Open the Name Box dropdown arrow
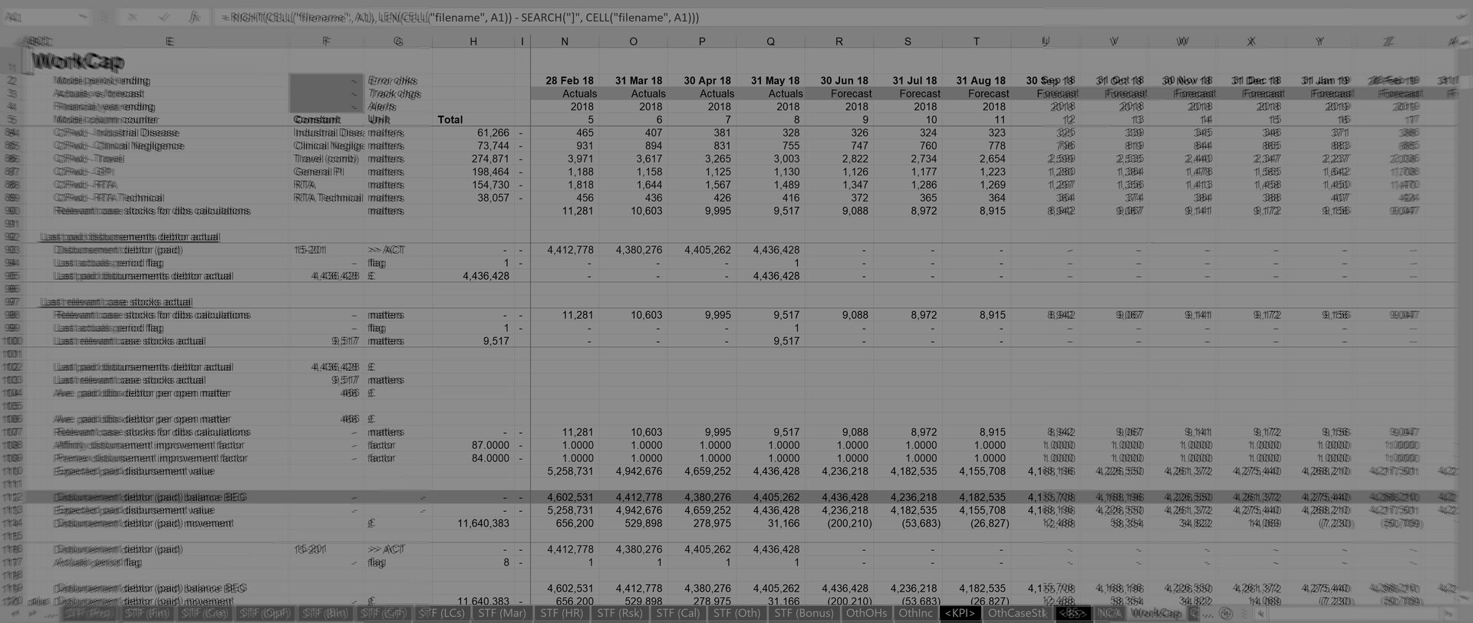 click(x=82, y=17)
